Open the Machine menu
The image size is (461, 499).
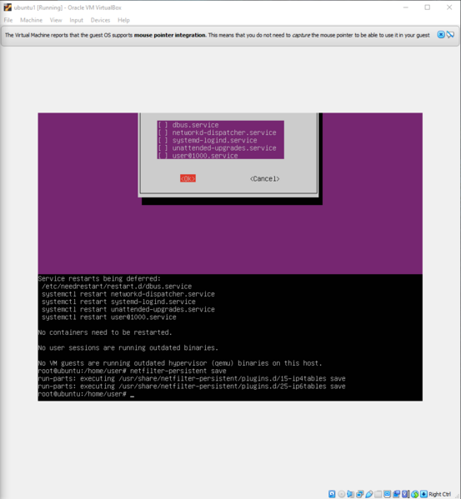(x=31, y=20)
